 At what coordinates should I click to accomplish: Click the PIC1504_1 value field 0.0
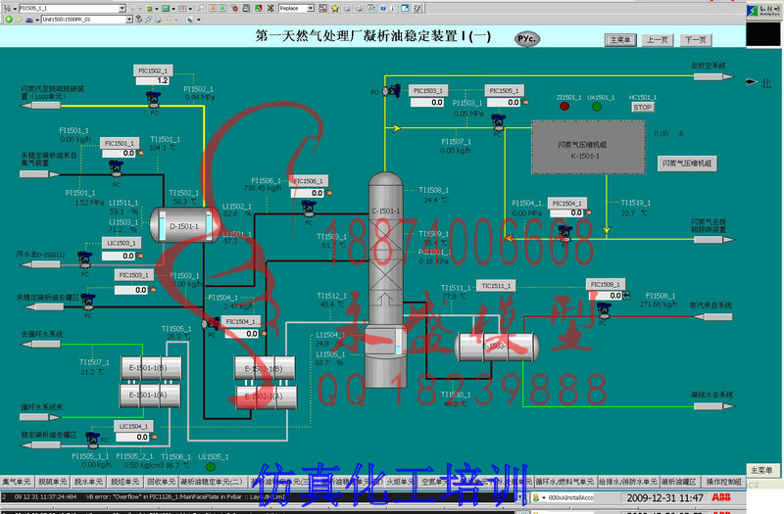click(566, 212)
